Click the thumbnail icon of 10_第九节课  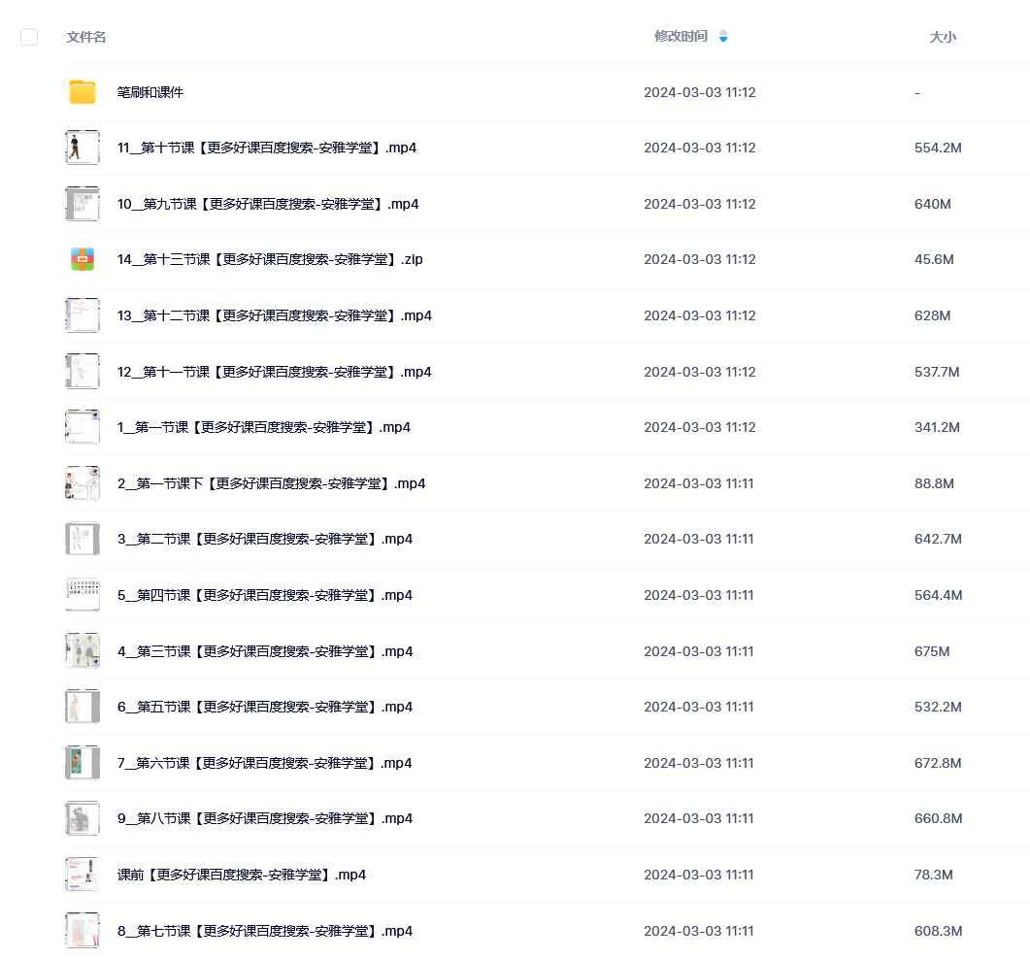click(x=83, y=204)
